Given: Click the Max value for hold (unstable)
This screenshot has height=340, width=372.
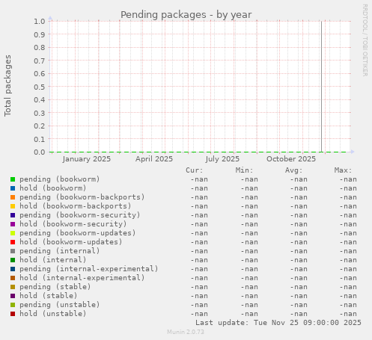Looking at the screenshot, I should pyautogui.click(x=348, y=314).
